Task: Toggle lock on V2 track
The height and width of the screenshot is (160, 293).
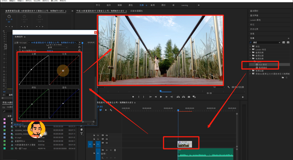Action: (x=94, y=139)
